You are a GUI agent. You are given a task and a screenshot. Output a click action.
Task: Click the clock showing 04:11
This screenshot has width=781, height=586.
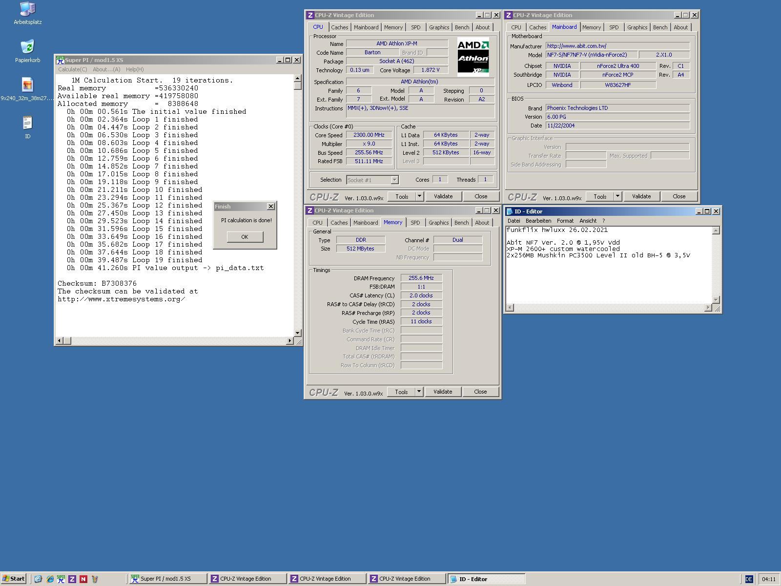point(768,579)
